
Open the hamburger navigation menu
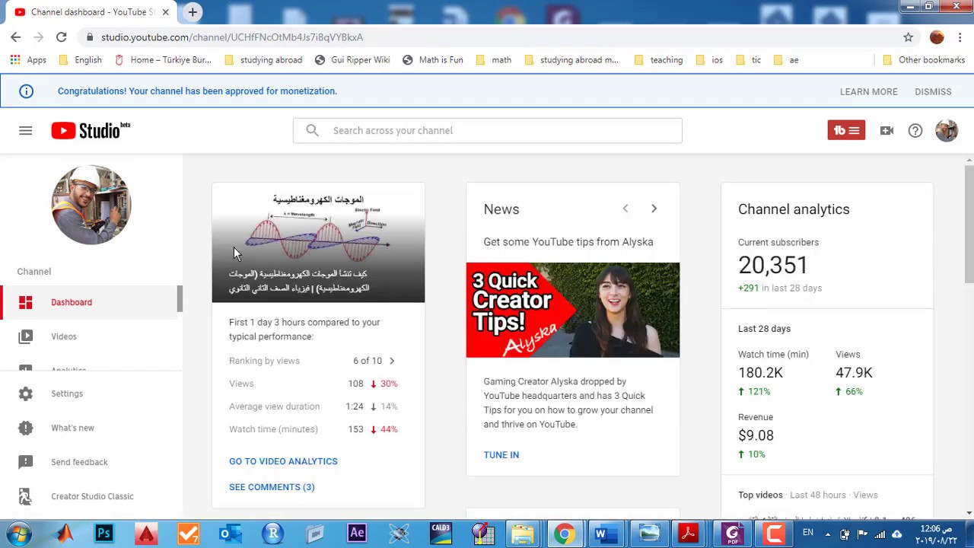25,131
